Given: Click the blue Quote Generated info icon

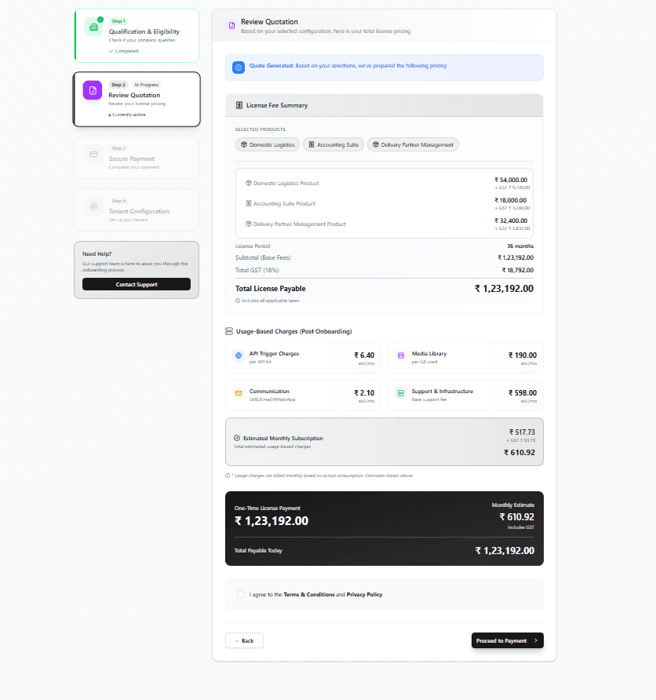Looking at the screenshot, I should pyautogui.click(x=239, y=67).
